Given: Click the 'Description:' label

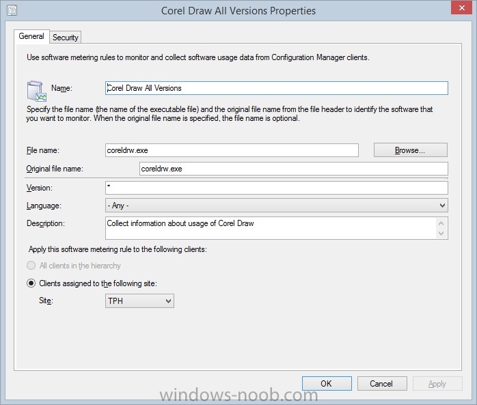Looking at the screenshot, I should (x=46, y=223).
